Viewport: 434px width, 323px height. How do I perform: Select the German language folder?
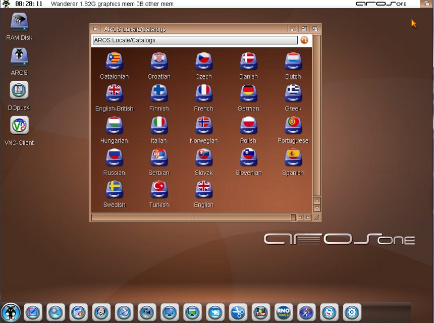(x=248, y=94)
